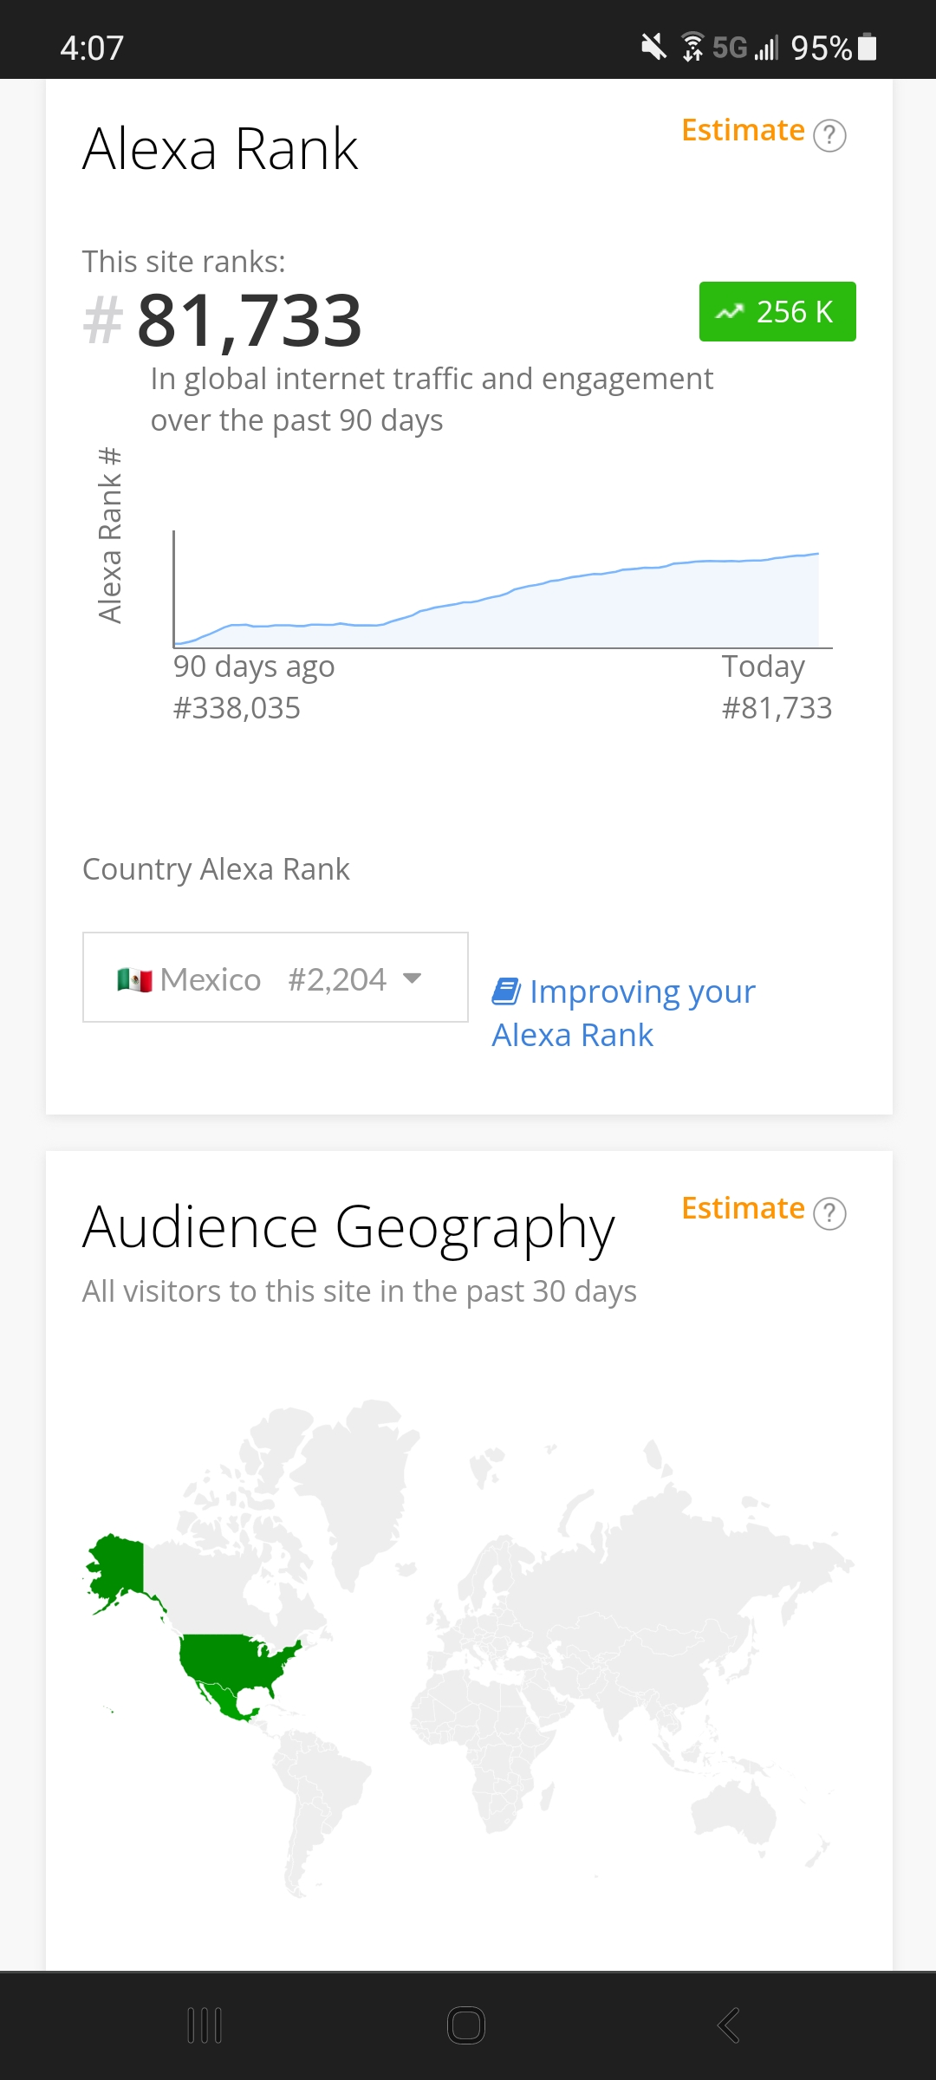Tap the Estimate label in Audience Geography card
The width and height of the screenshot is (936, 2080).
point(743,1208)
